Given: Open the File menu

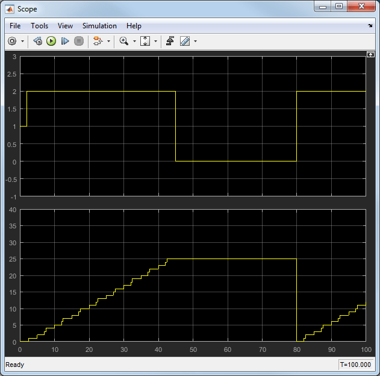Looking at the screenshot, I should (15, 26).
